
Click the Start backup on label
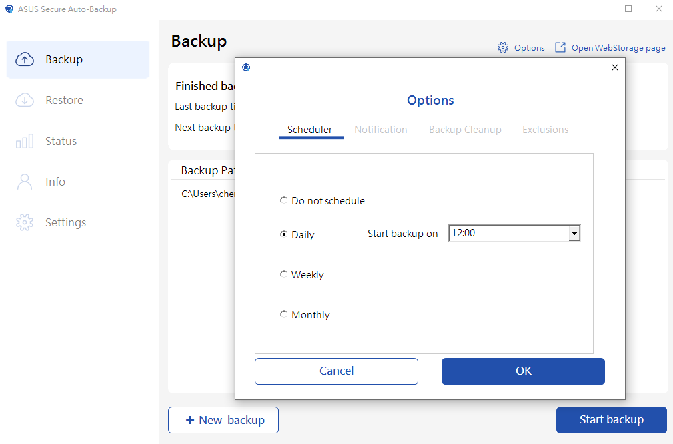(x=403, y=234)
